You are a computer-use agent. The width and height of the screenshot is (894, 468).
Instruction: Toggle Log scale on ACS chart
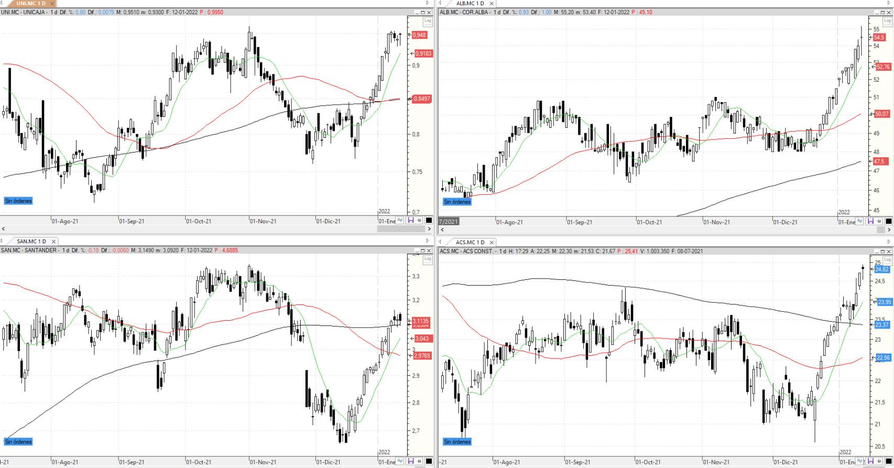point(887,260)
